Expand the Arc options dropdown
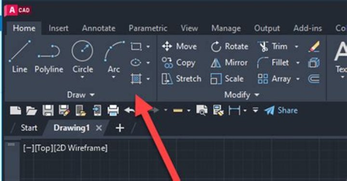Image resolution: width=347 pixels, height=181 pixels. click(114, 77)
